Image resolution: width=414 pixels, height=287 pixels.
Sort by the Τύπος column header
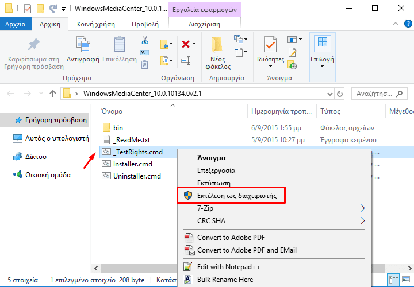[330, 111]
